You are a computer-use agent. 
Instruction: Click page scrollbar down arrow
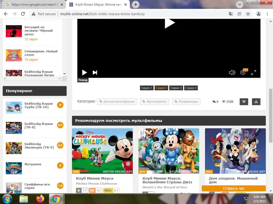click(270, 191)
